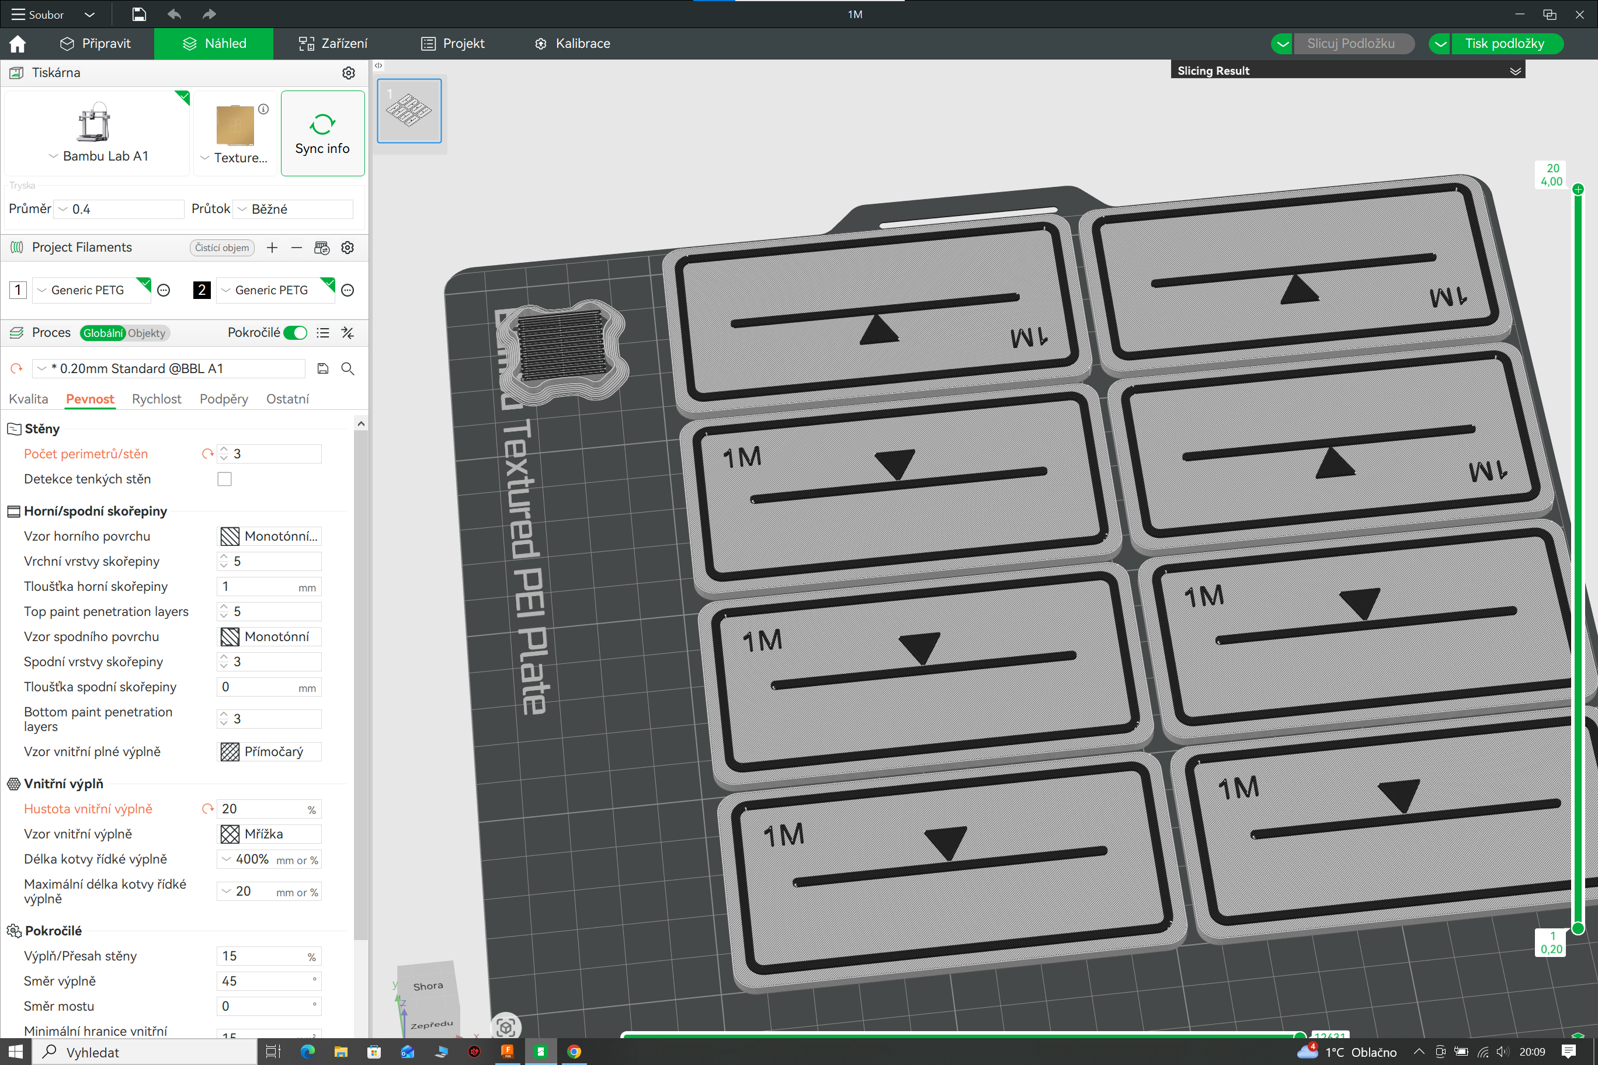Open first Generic PETG filament dropdown
This screenshot has width=1598, height=1065.
coord(92,291)
